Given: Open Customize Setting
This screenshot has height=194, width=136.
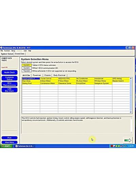Looking at the screenshot, I should tap(10, 78).
